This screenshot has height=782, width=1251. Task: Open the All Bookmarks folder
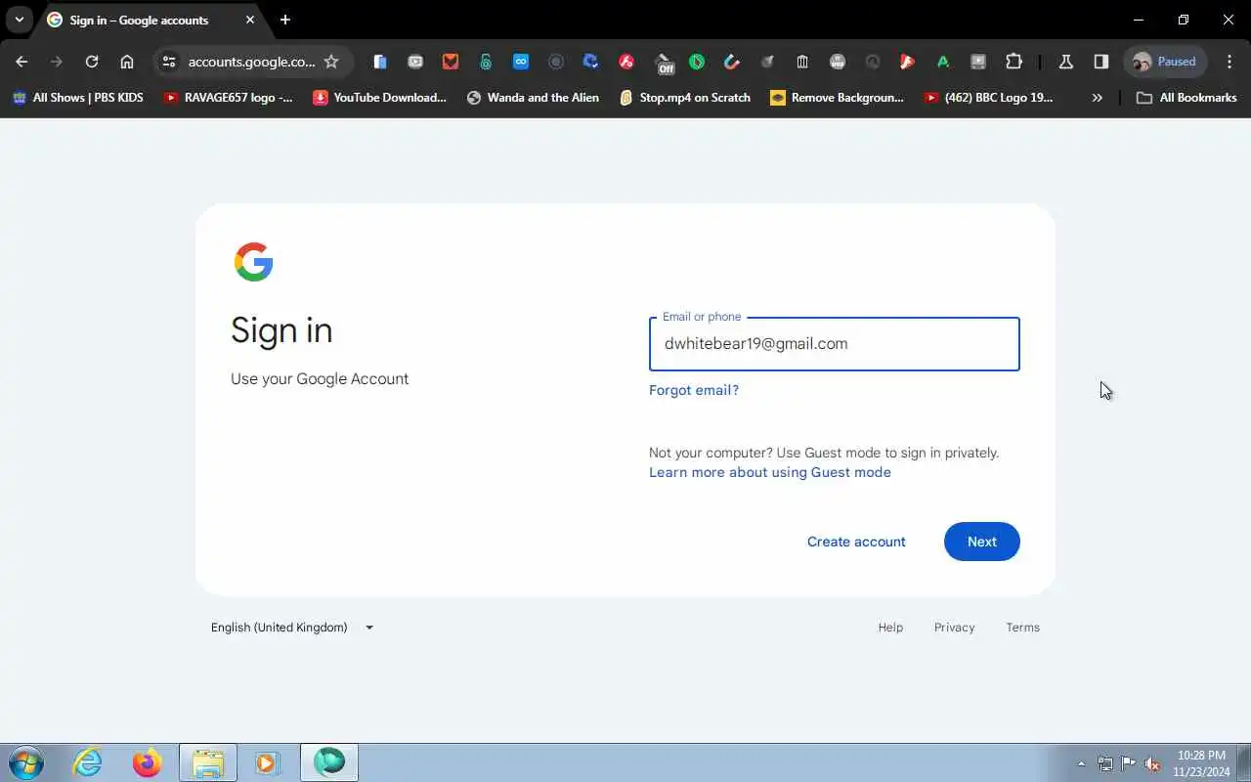(1186, 98)
